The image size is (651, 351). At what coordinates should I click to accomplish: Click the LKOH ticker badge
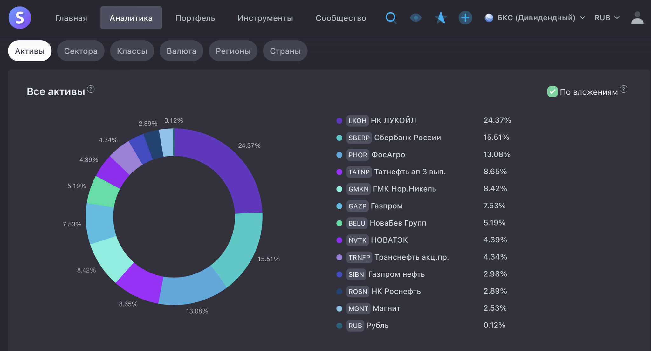click(x=357, y=121)
